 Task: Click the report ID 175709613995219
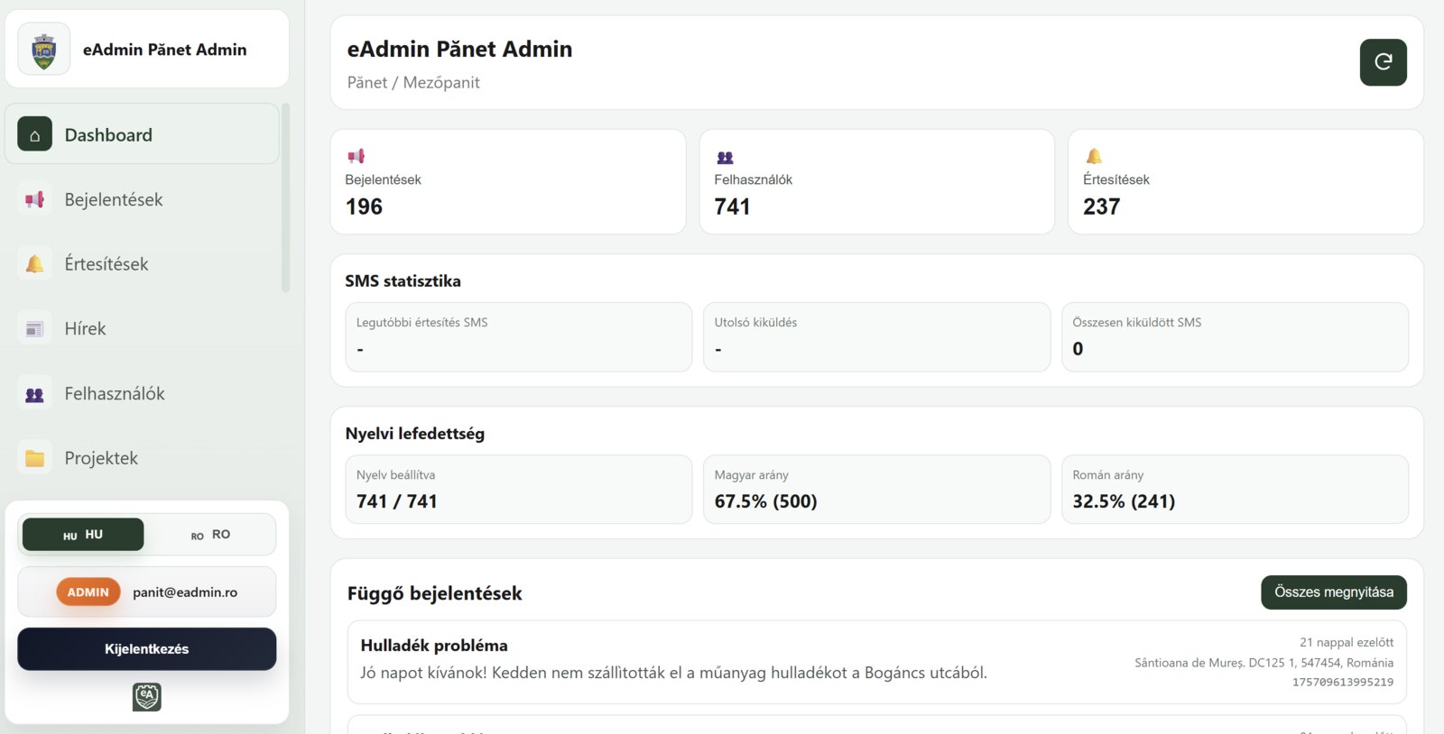click(x=1343, y=683)
